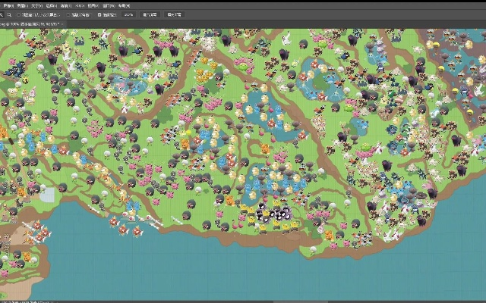Click the 100% zoom button
This screenshot has height=303, width=486.
[128, 14]
